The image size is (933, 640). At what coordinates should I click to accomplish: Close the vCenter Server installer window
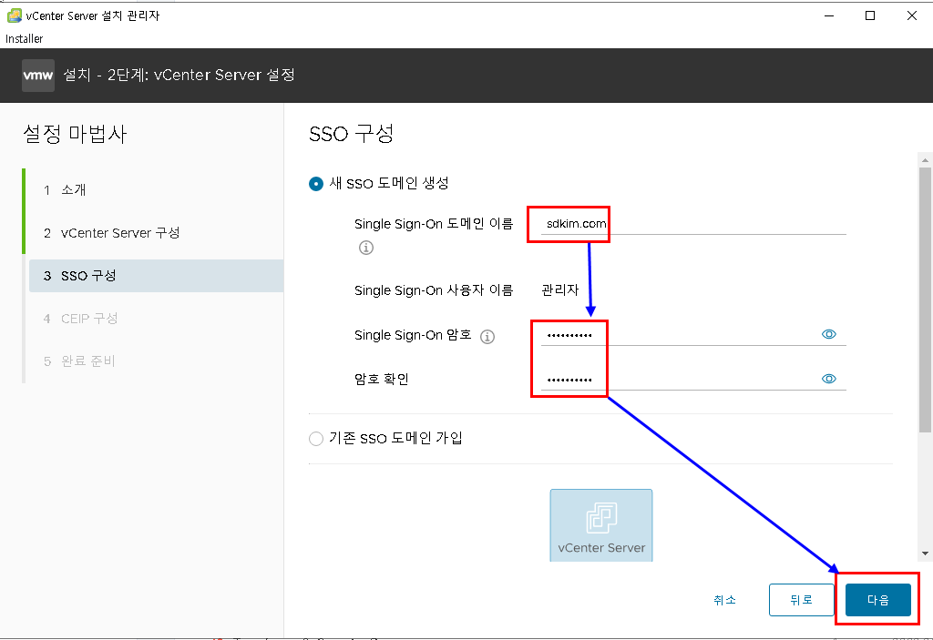(x=911, y=15)
